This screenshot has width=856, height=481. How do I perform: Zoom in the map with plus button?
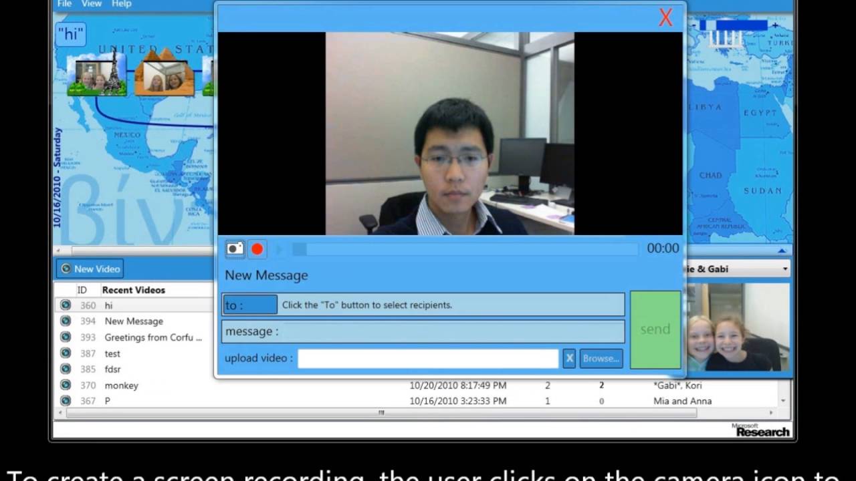point(775,25)
